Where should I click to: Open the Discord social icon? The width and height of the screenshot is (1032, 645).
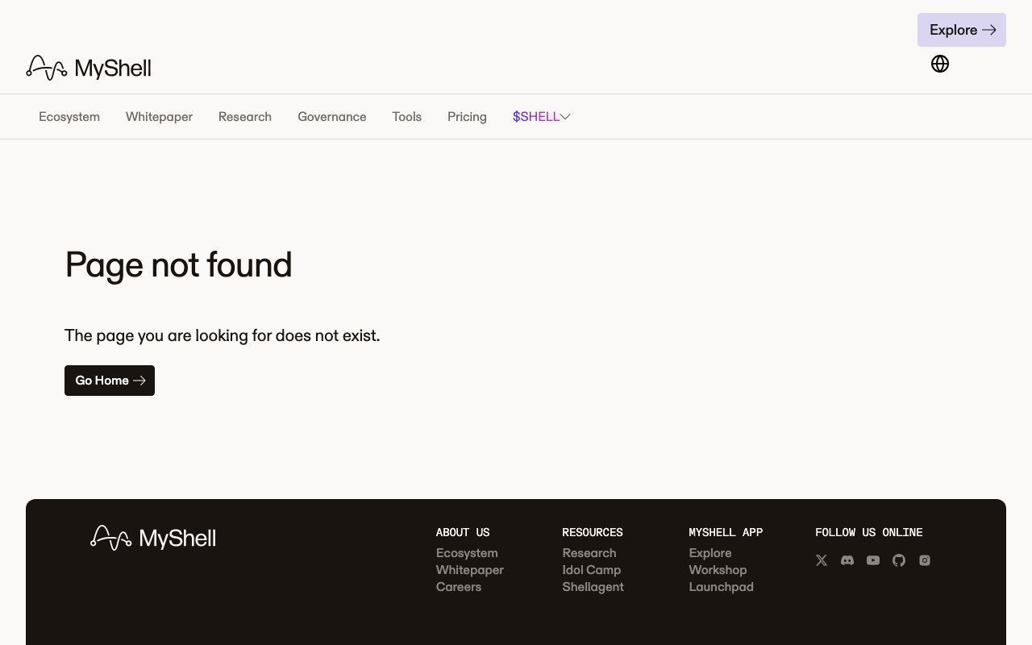tap(847, 560)
